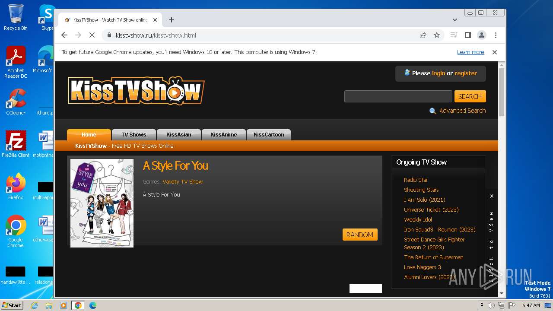Close the KissTVShow browser tab
This screenshot has width=553, height=311.
point(155,20)
